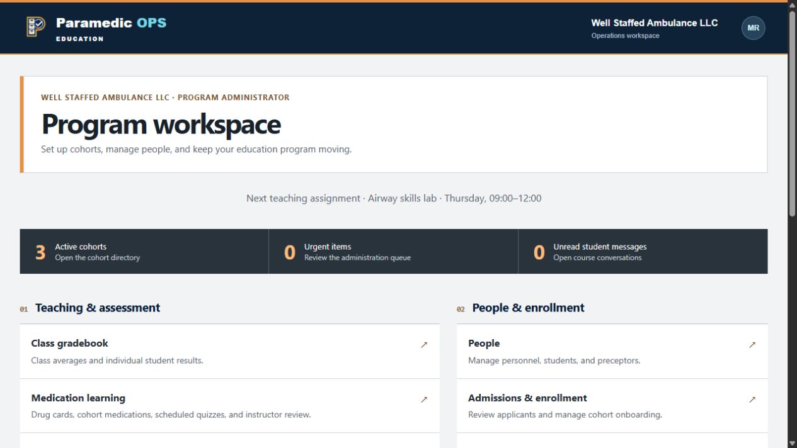Click the EDUCATION label under the logo
This screenshot has height=448, width=797.
pos(79,39)
